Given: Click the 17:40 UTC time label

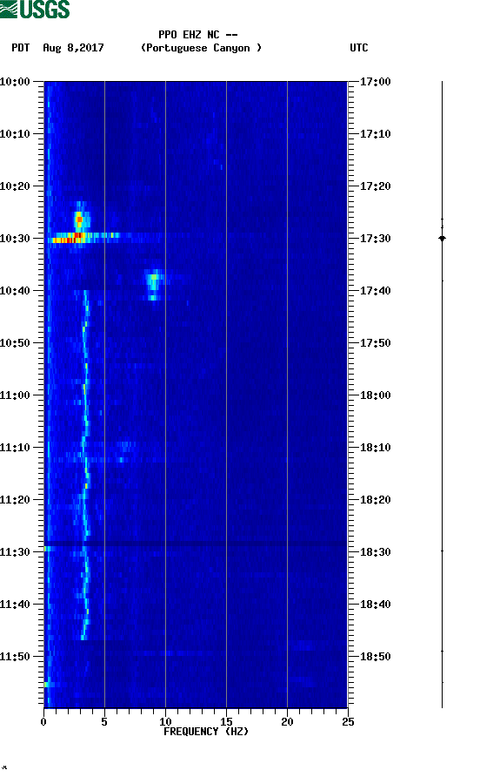Looking at the screenshot, I should click(x=375, y=291).
